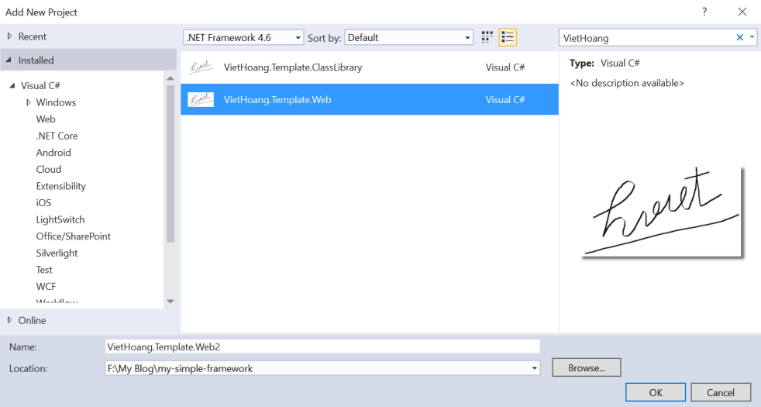Confirm with the OK button
The image size is (761, 407).
(656, 392)
